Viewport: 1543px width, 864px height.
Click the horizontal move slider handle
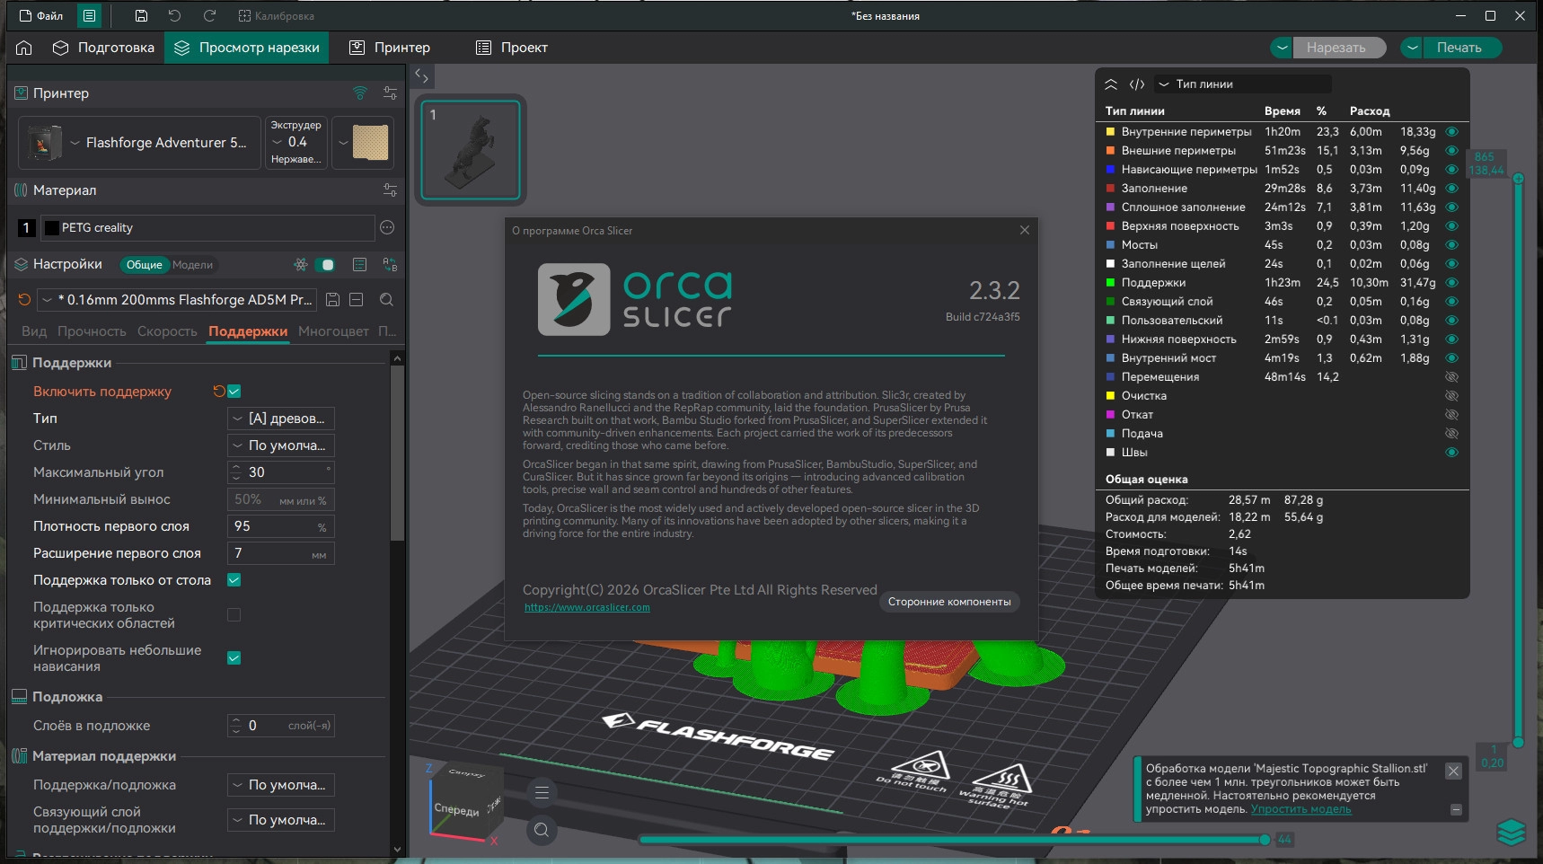point(1265,840)
